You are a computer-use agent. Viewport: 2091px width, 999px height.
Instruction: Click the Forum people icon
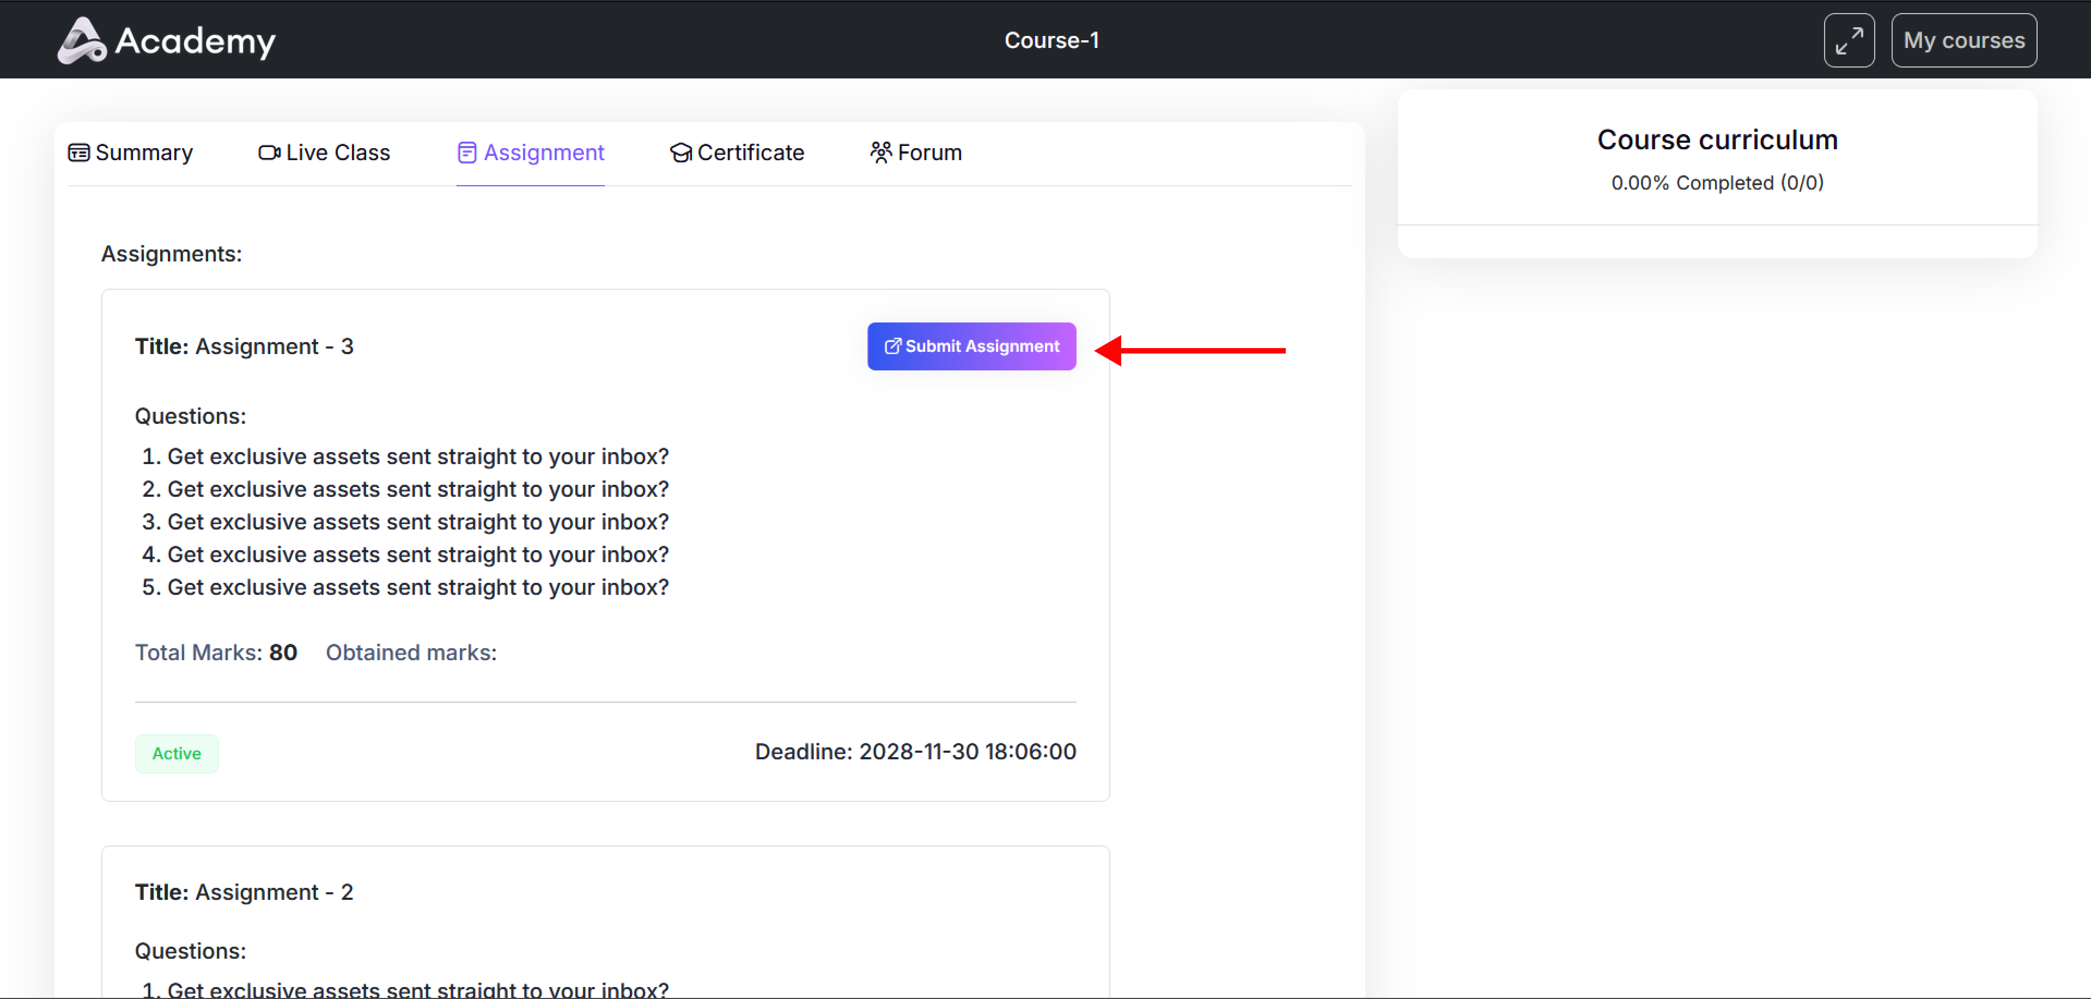[881, 153]
